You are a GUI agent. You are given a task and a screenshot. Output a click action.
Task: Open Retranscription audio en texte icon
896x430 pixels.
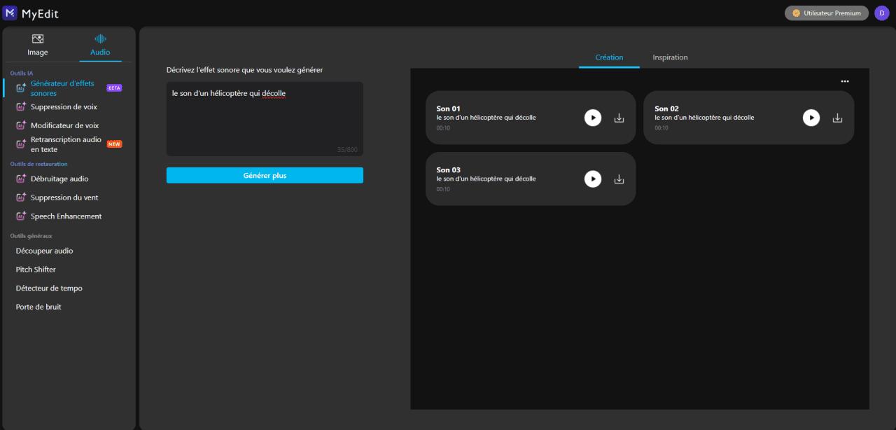(21, 144)
